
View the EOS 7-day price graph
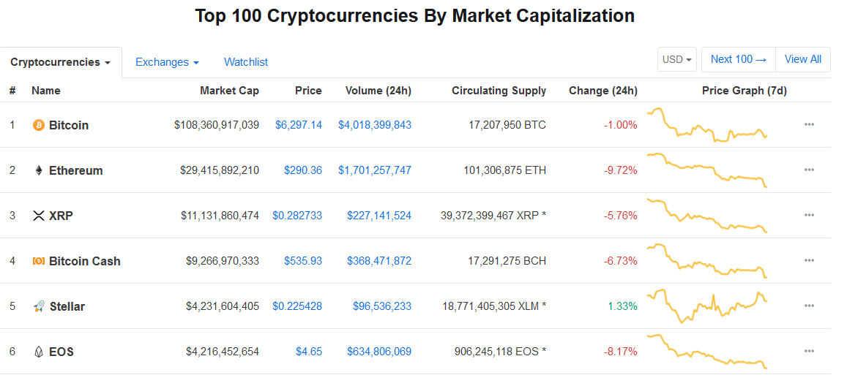tap(706, 351)
